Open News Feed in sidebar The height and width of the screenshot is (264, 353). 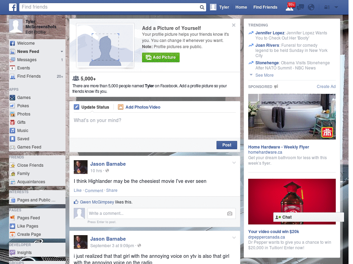[x=28, y=52]
